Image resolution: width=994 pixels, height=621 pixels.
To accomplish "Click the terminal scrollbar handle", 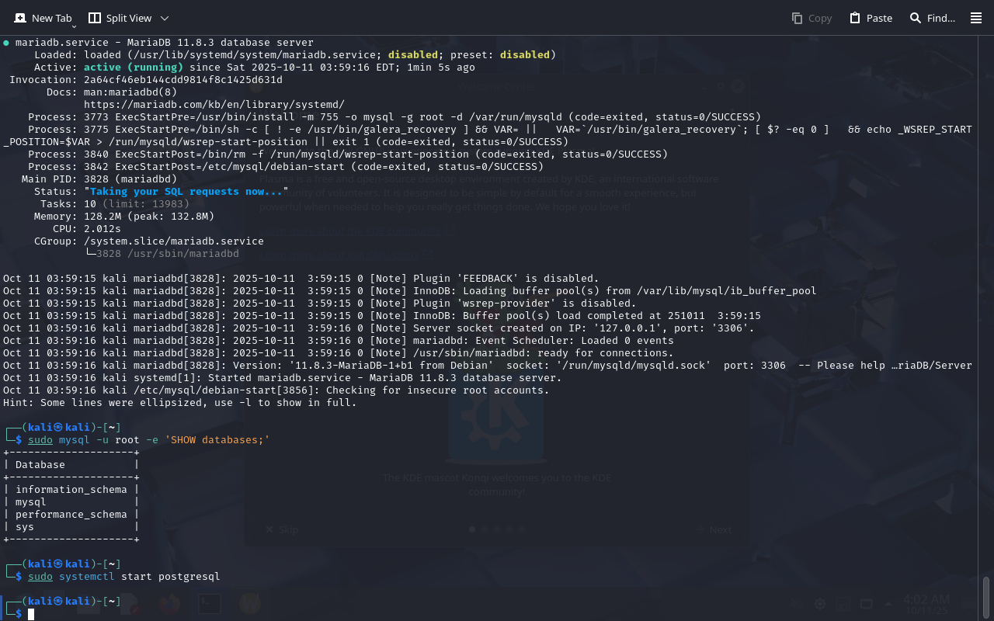I will (x=986, y=596).
